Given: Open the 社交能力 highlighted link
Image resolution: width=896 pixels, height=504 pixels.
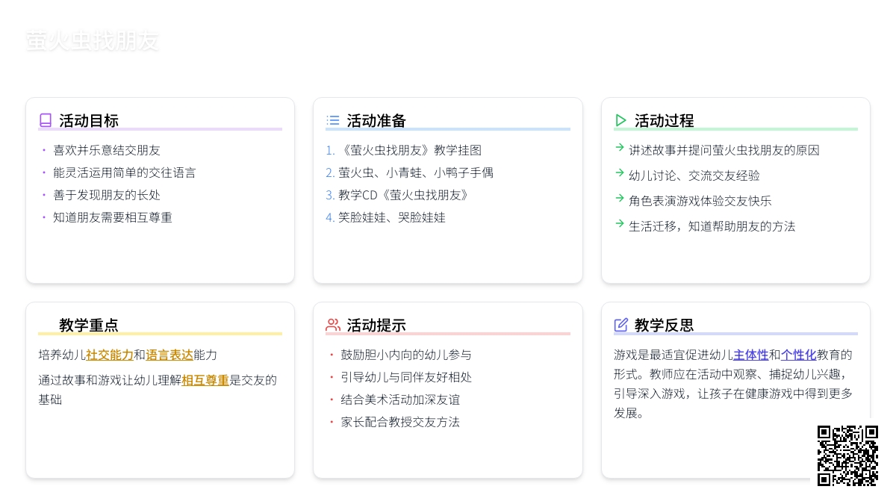Looking at the screenshot, I should 110,355.
